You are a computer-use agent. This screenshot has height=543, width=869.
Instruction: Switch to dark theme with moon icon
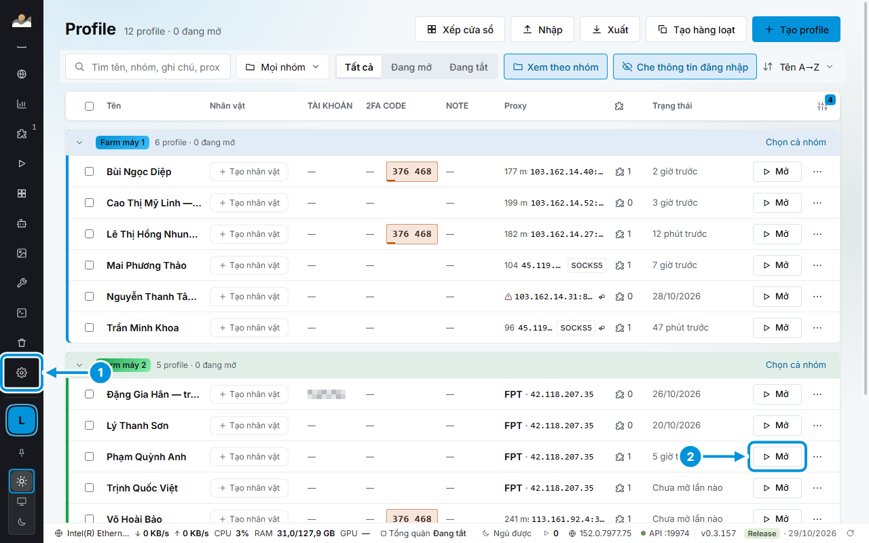click(x=22, y=521)
